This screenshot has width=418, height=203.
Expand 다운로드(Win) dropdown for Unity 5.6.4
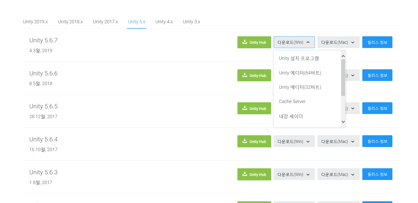point(294,141)
